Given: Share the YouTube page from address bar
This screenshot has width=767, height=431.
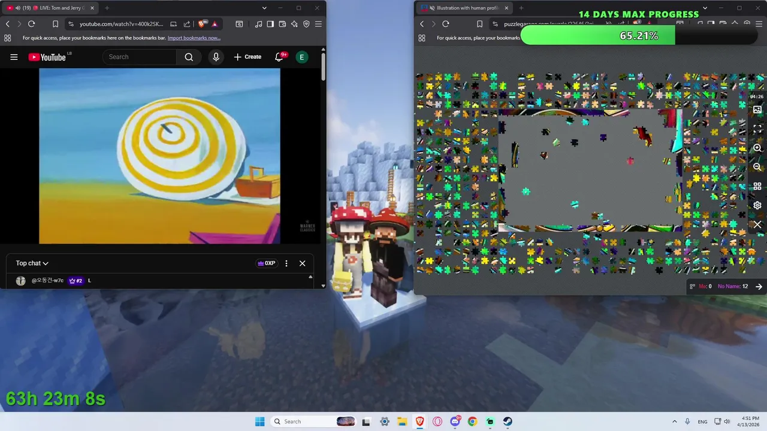Looking at the screenshot, I should tap(186, 24).
